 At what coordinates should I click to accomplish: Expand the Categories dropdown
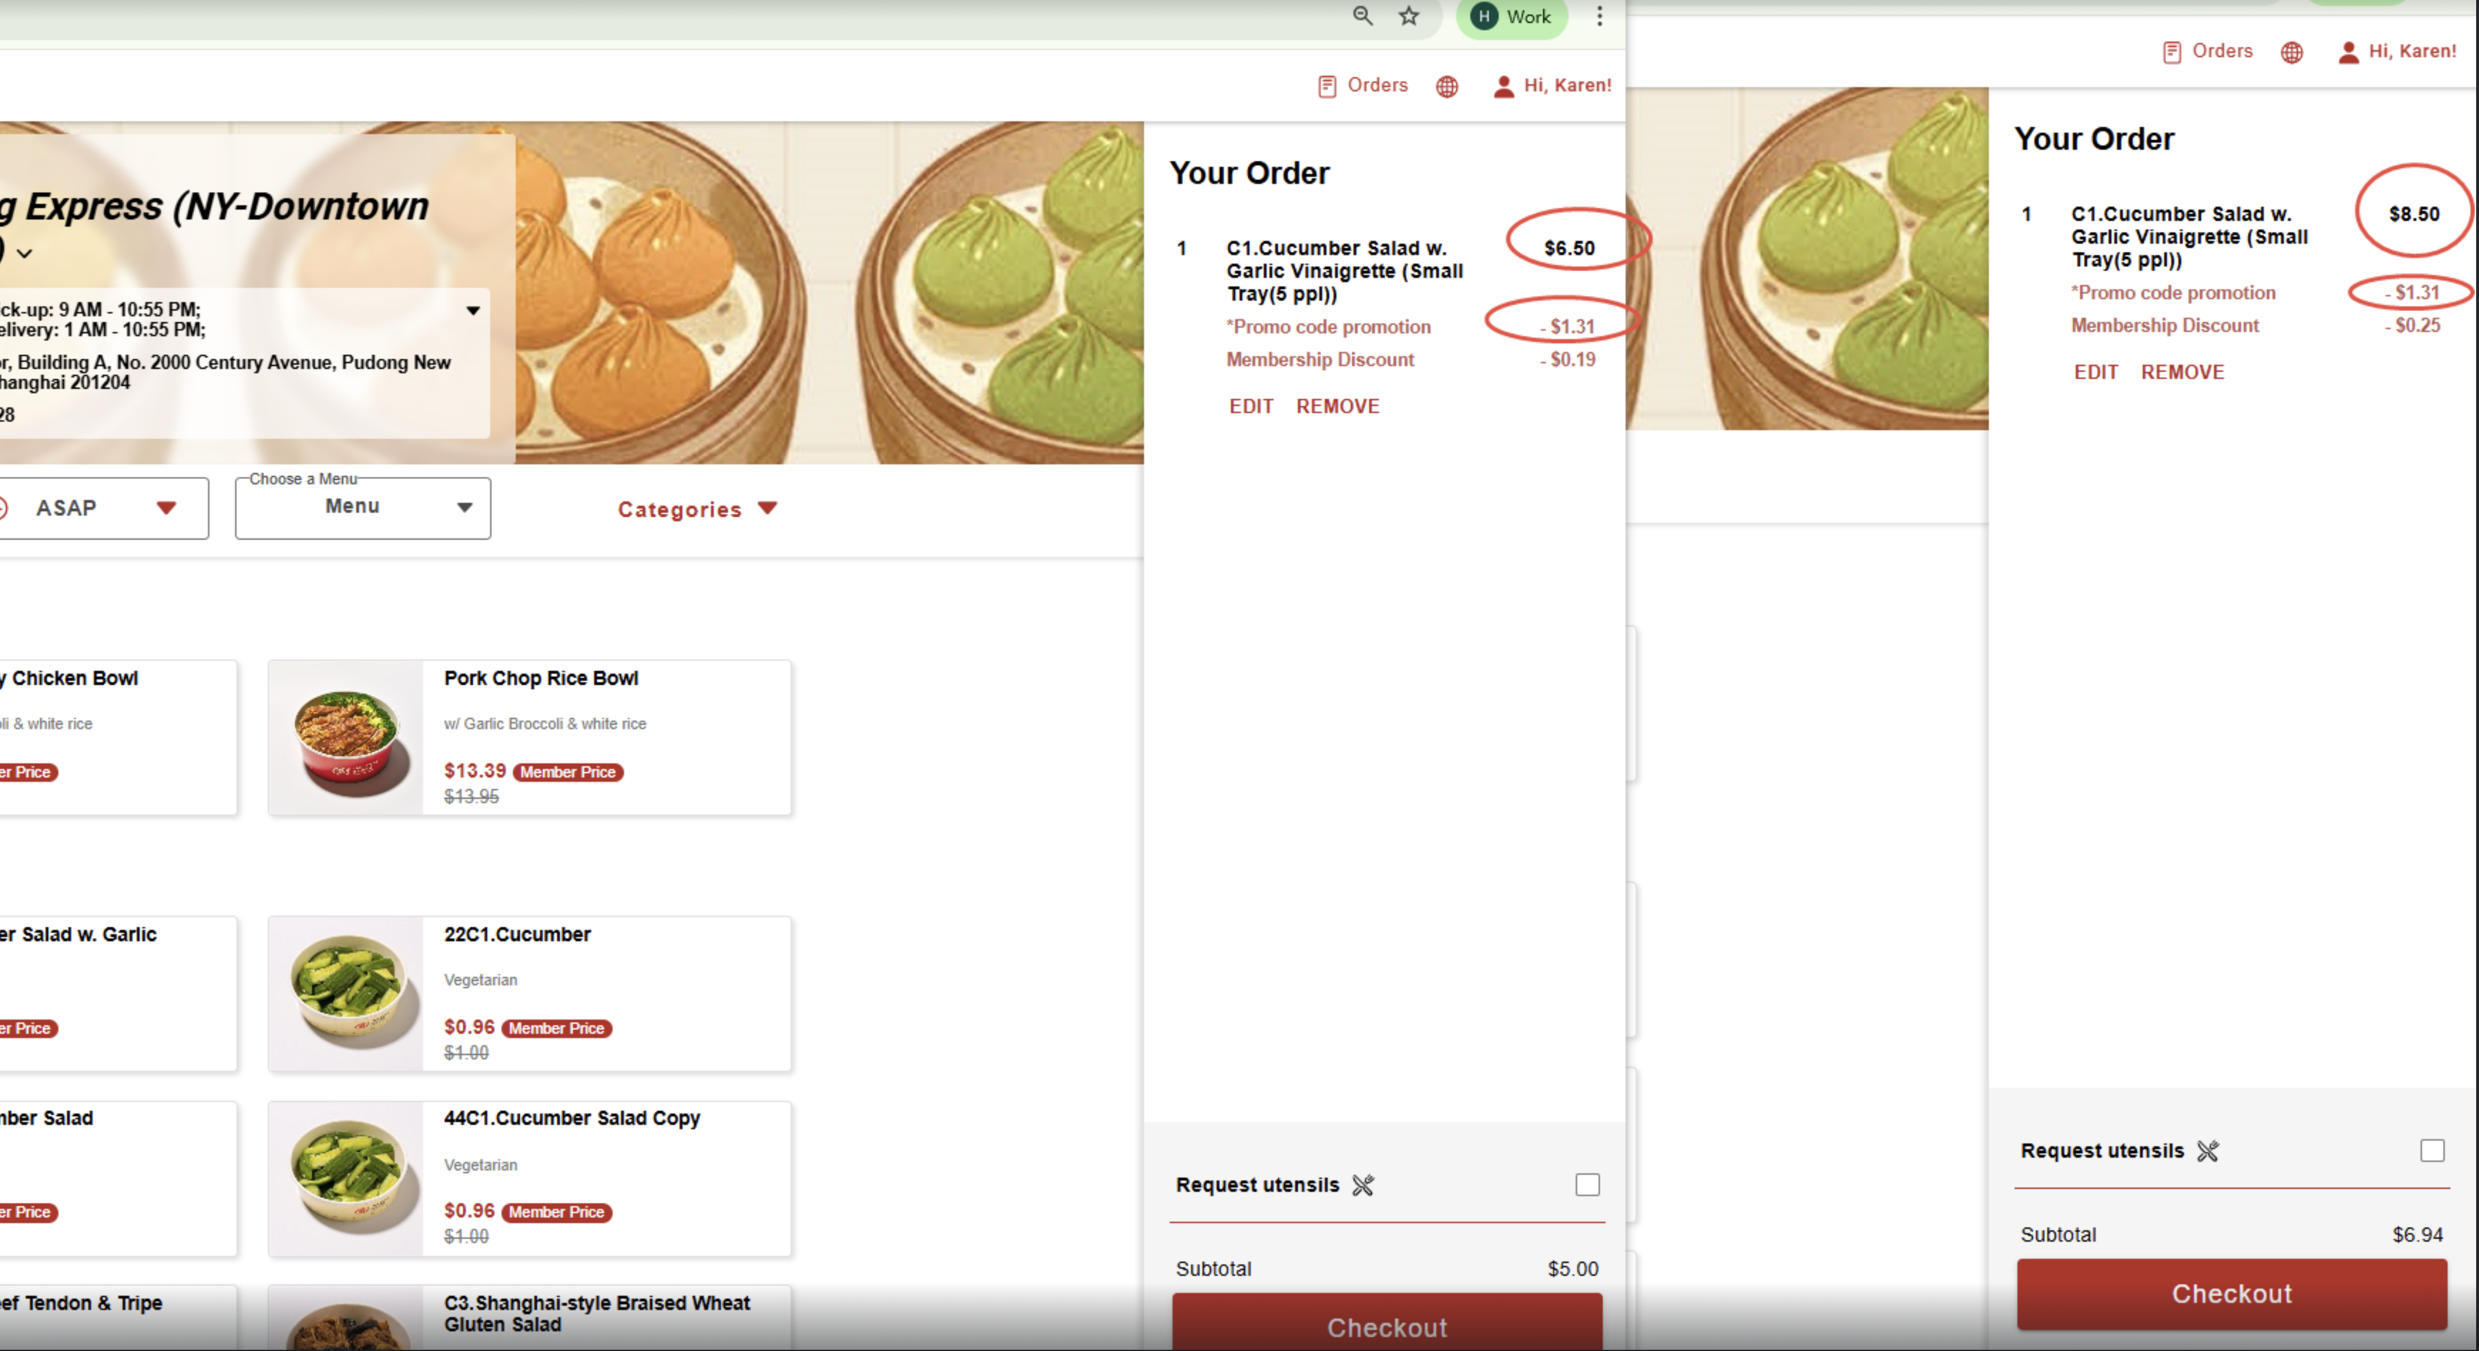[697, 509]
